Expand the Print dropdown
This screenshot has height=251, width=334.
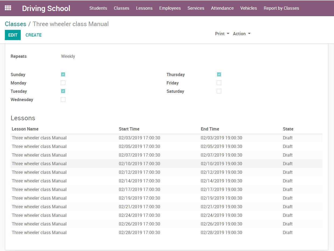222,34
